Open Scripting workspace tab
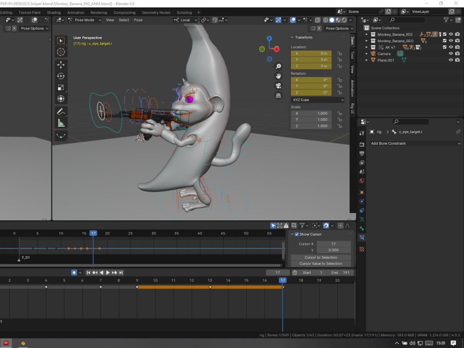The width and height of the screenshot is (464, 348). (184, 13)
